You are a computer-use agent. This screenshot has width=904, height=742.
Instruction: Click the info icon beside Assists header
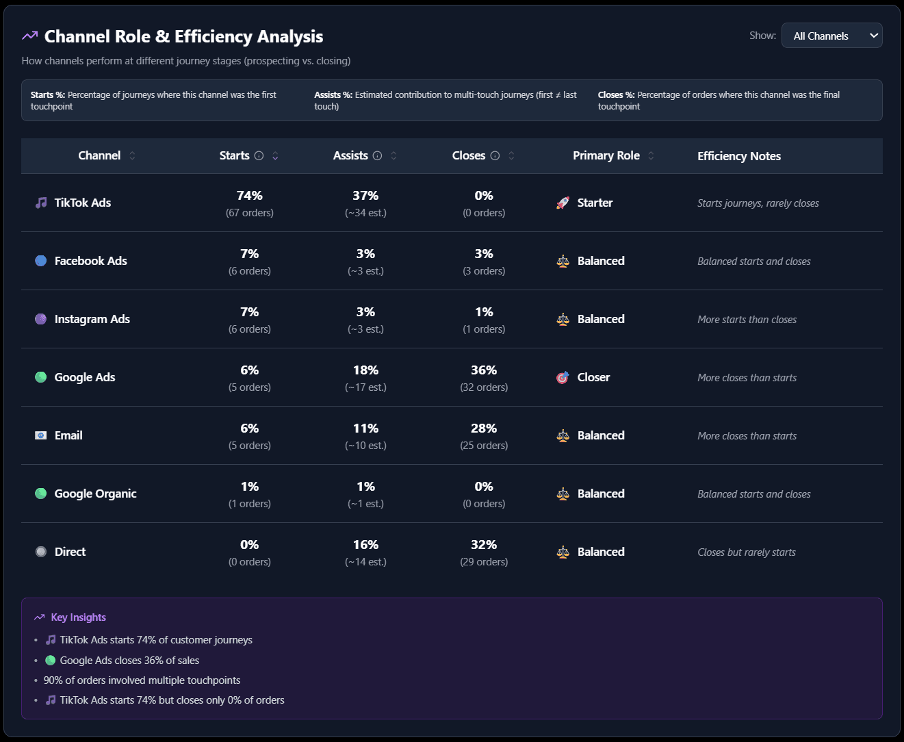tap(377, 155)
